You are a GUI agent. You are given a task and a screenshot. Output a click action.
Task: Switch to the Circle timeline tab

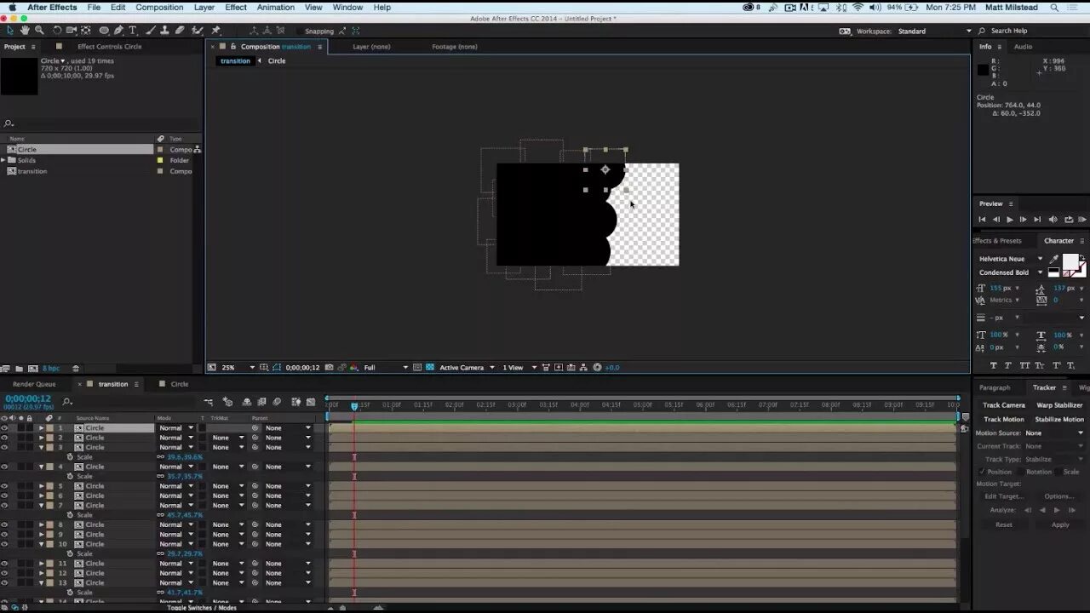pos(180,384)
